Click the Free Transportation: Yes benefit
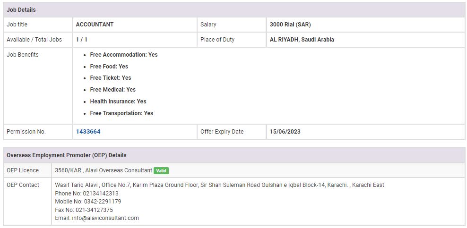This screenshot has height=228, width=467. tap(121, 113)
